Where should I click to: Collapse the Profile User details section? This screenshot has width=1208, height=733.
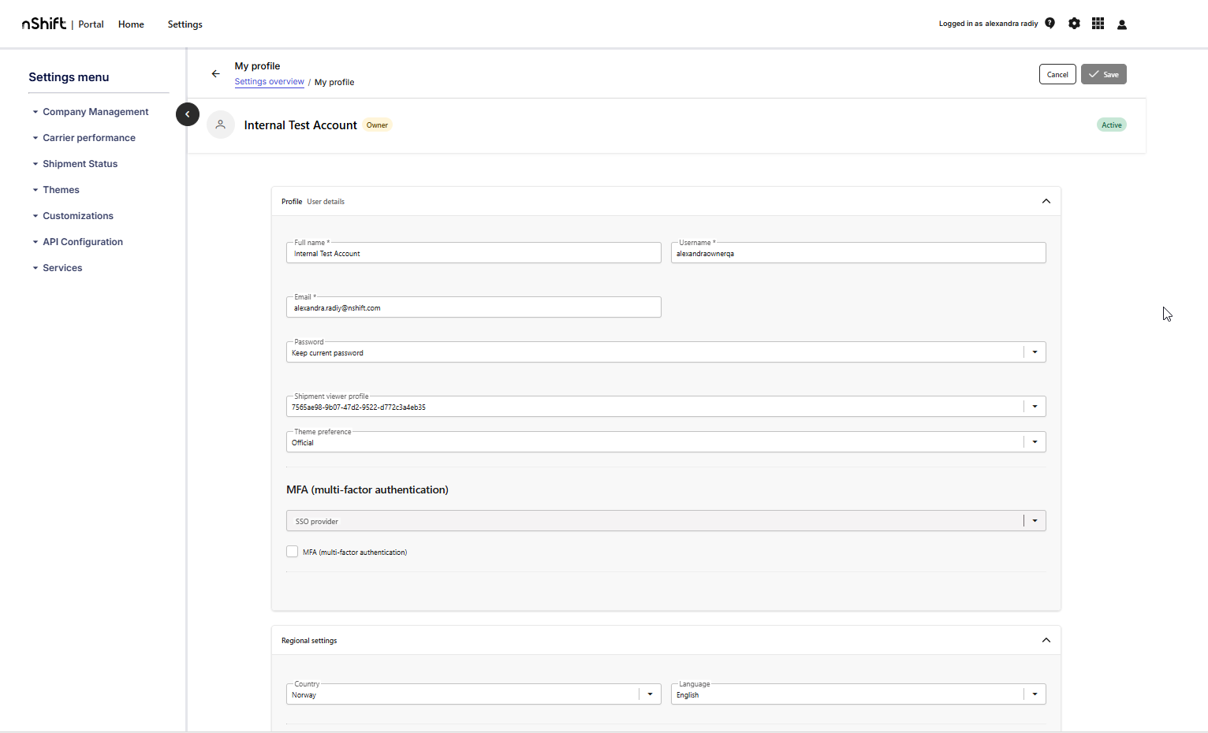[x=1046, y=201]
